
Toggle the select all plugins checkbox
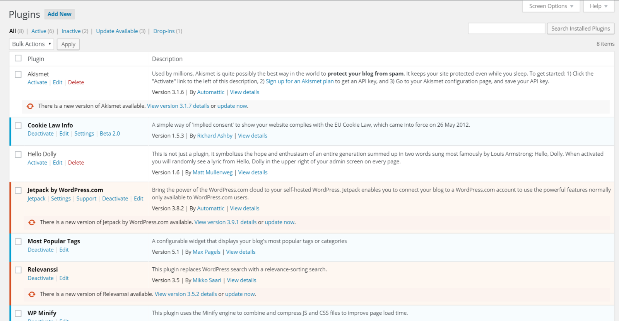pyautogui.click(x=18, y=58)
